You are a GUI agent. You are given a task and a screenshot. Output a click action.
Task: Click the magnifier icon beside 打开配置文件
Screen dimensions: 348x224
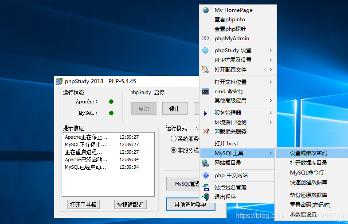point(205,69)
